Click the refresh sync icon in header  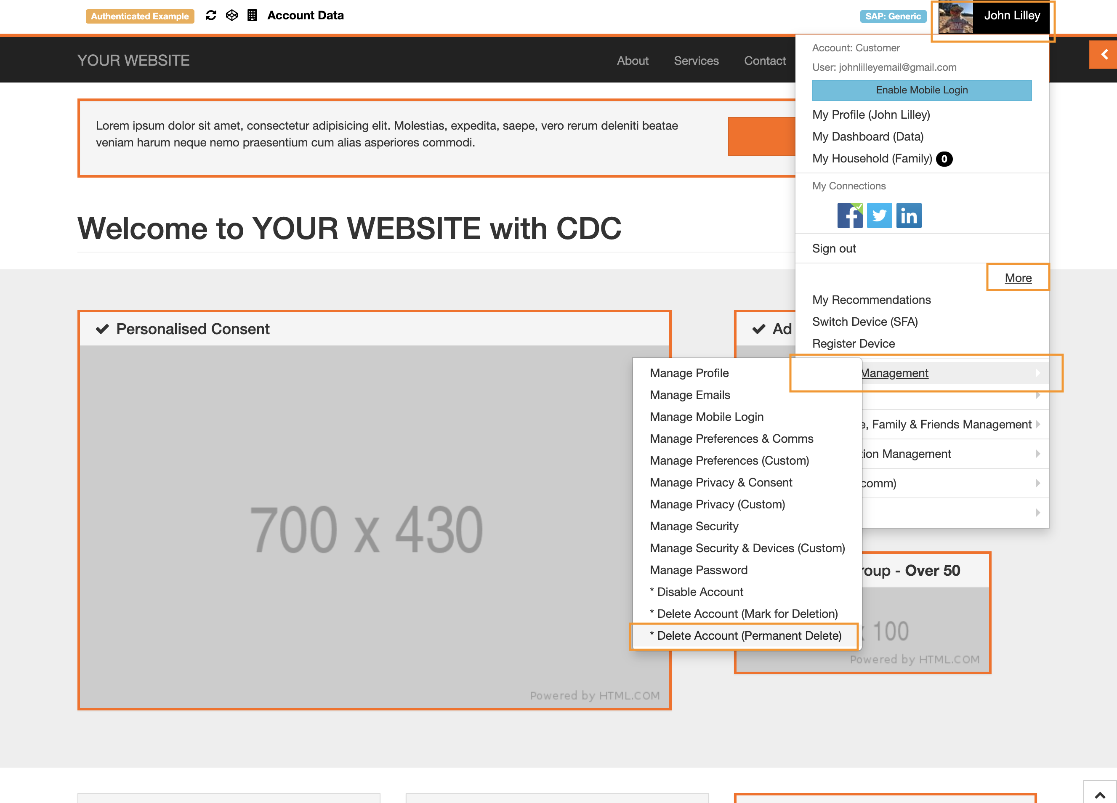tap(211, 15)
